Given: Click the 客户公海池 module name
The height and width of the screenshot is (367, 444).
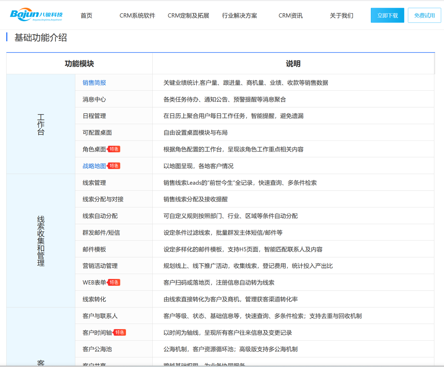Looking at the screenshot, I should 97,349.
